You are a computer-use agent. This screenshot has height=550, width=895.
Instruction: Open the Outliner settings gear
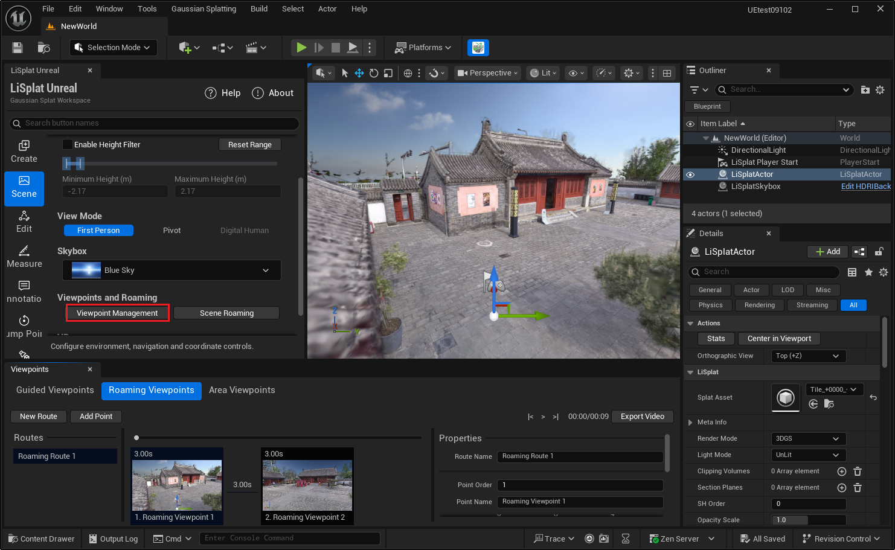tap(880, 90)
